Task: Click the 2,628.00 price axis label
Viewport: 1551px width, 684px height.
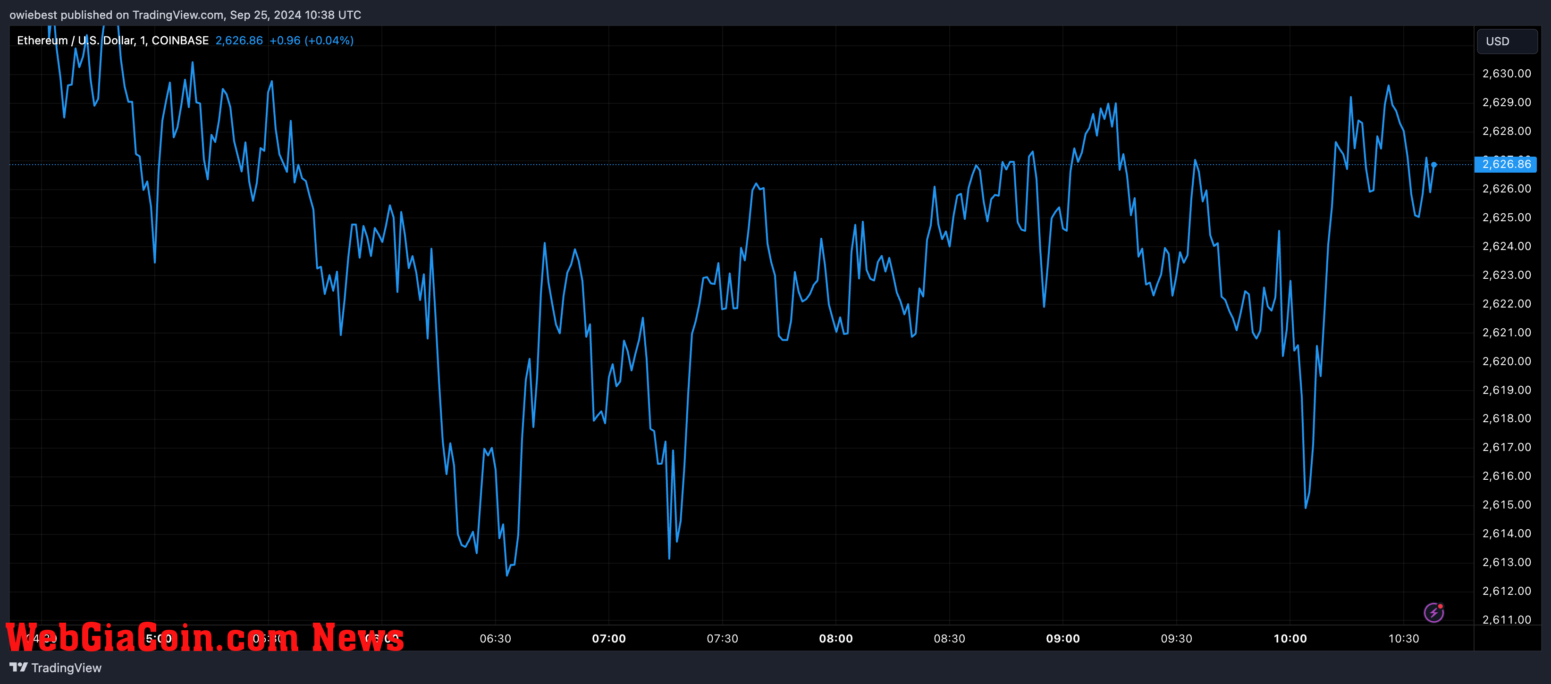Action: 1507,131
